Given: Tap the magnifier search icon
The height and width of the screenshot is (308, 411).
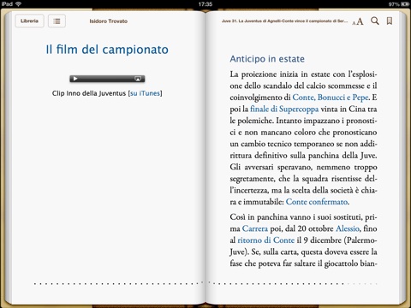Looking at the screenshot, I should coord(375,21).
